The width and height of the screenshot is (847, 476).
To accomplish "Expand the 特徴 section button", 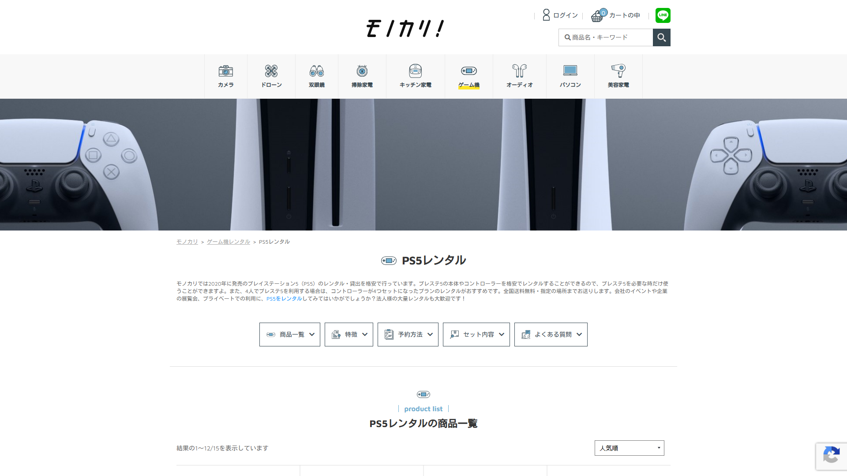I will (349, 335).
